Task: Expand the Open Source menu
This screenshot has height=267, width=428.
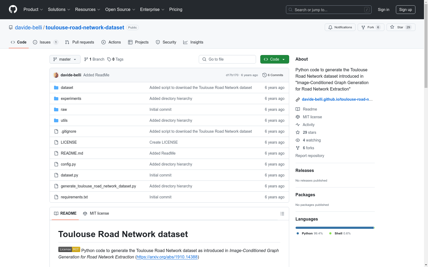Action: [120, 9]
